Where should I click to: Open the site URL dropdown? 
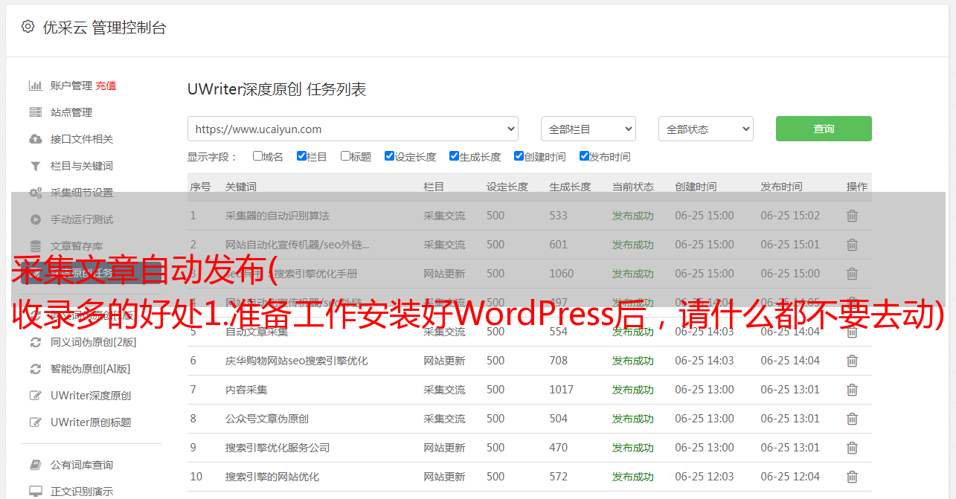point(353,129)
